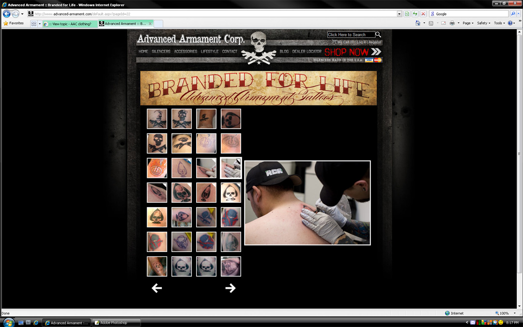Refresh the page with green arrows icon
The width and height of the screenshot is (523, 327).
pos(415,14)
